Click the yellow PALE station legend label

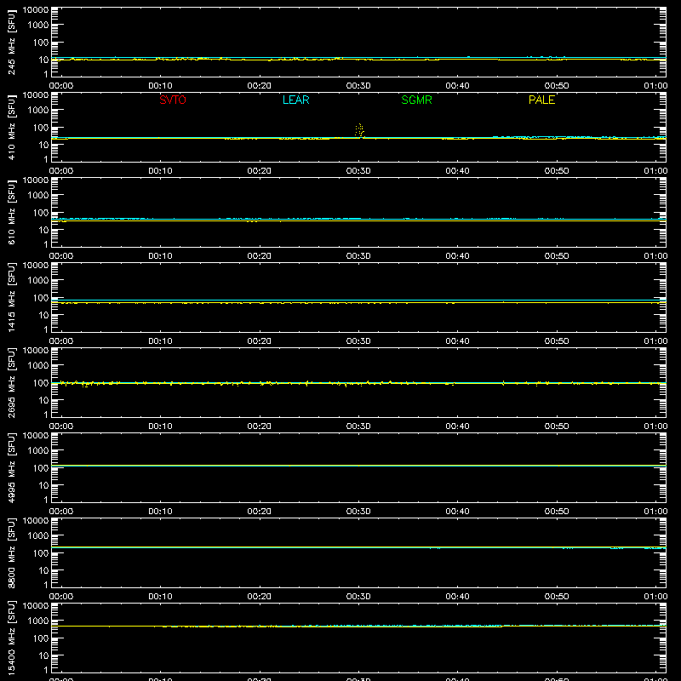[x=541, y=100]
